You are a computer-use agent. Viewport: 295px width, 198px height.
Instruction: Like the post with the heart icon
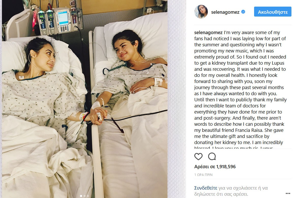[x=198, y=156]
